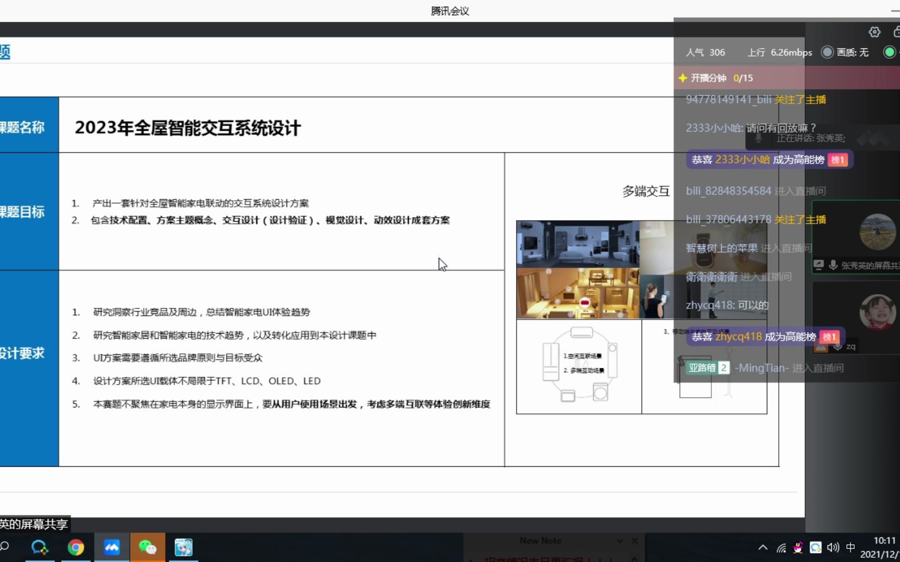
Task: Click the 人气 306 popularity counter
Action: [x=705, y=53]
